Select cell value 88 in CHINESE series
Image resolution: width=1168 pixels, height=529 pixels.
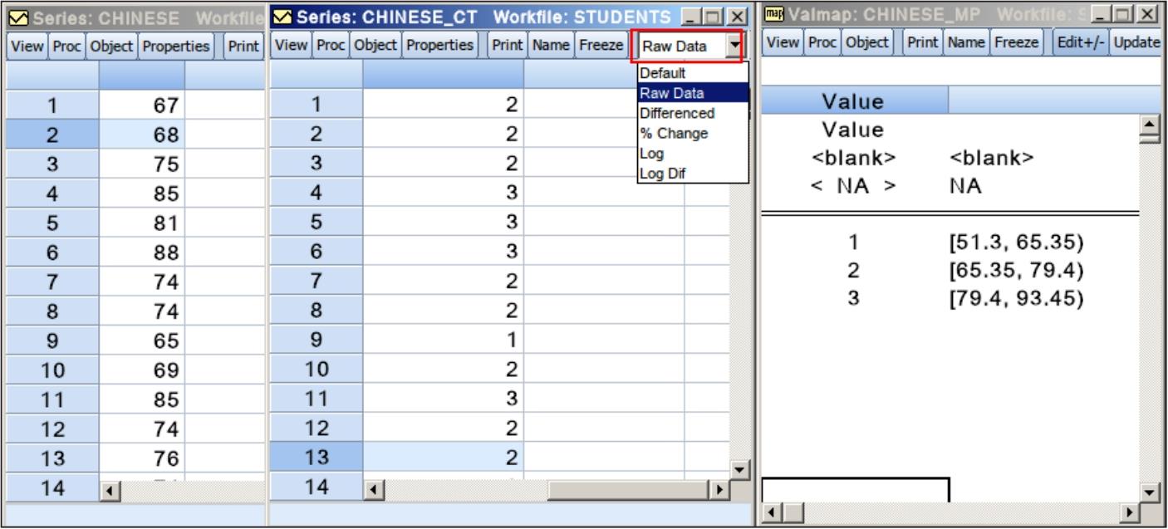(x=140, y=253)
